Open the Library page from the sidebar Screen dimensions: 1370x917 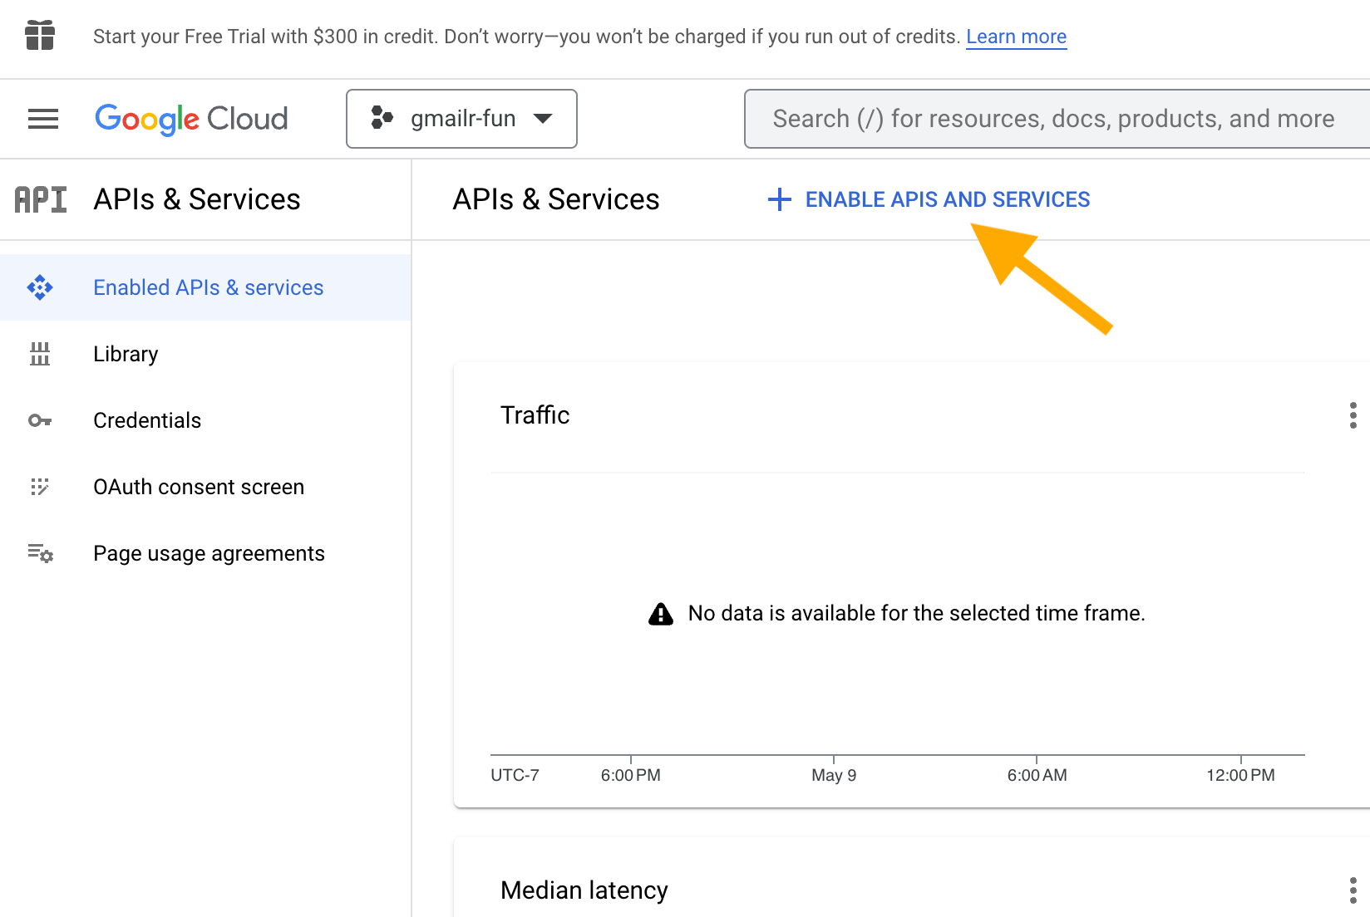tap(126, 354)
